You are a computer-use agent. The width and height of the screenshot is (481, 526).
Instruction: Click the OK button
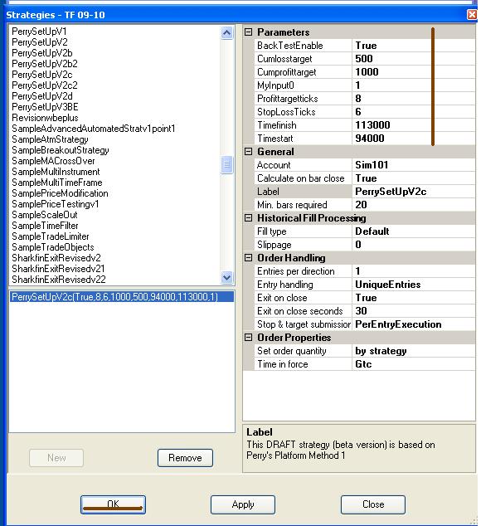tap(113, 504)
